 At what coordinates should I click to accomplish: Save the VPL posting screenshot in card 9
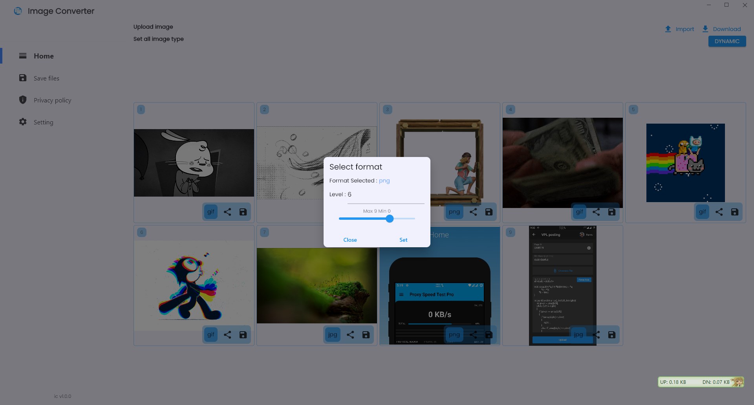(x=612, y=335)
